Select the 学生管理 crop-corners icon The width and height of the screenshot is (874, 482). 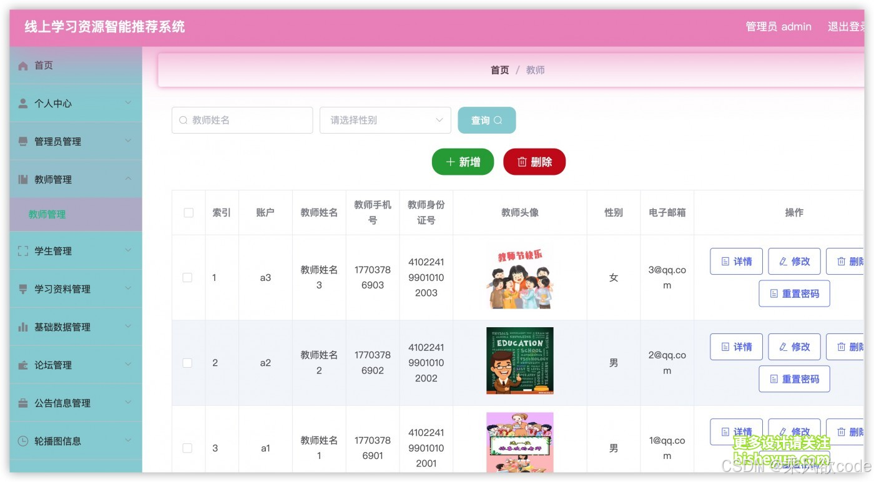24,250
